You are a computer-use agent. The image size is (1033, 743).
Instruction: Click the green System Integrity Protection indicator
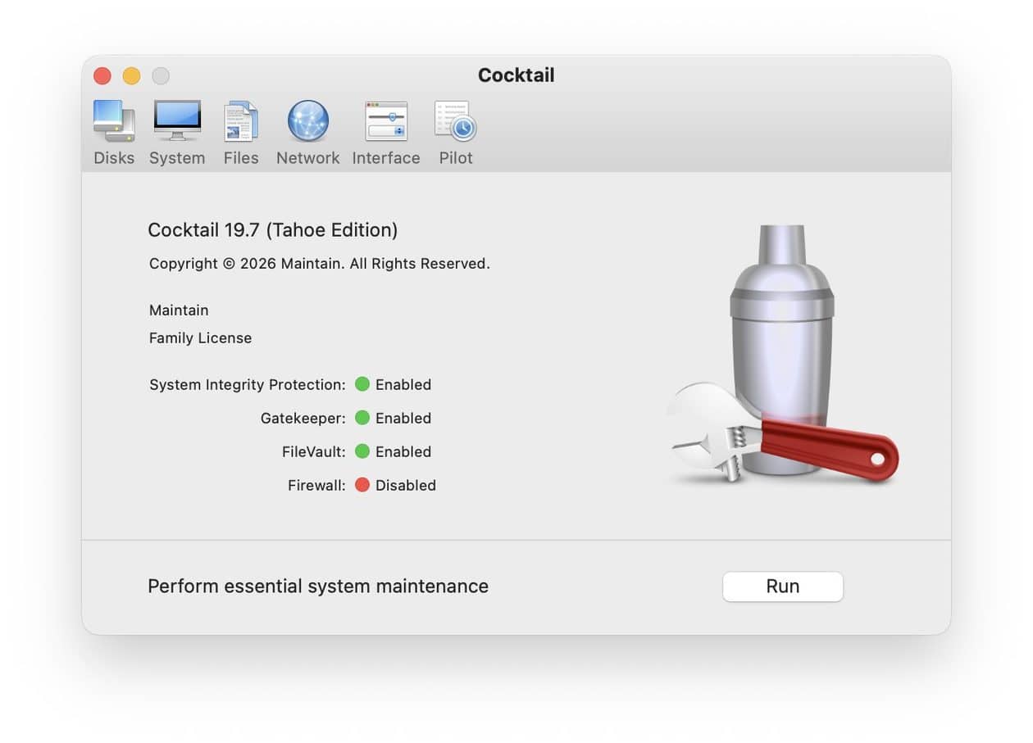tap(362, 384)
